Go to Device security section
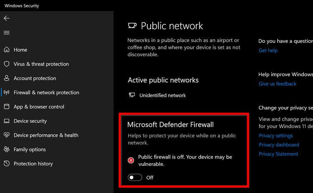The width and height of the screenshot is (313, 193). tap(30, 121)
